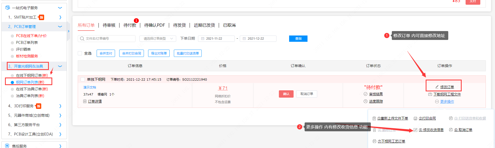The image size is (495, 148).
Task: Click the download icon beside 下载钢网工程文件
Action: point(430,94)
